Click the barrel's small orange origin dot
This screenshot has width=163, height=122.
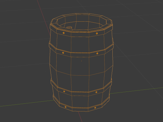point(81,61)
